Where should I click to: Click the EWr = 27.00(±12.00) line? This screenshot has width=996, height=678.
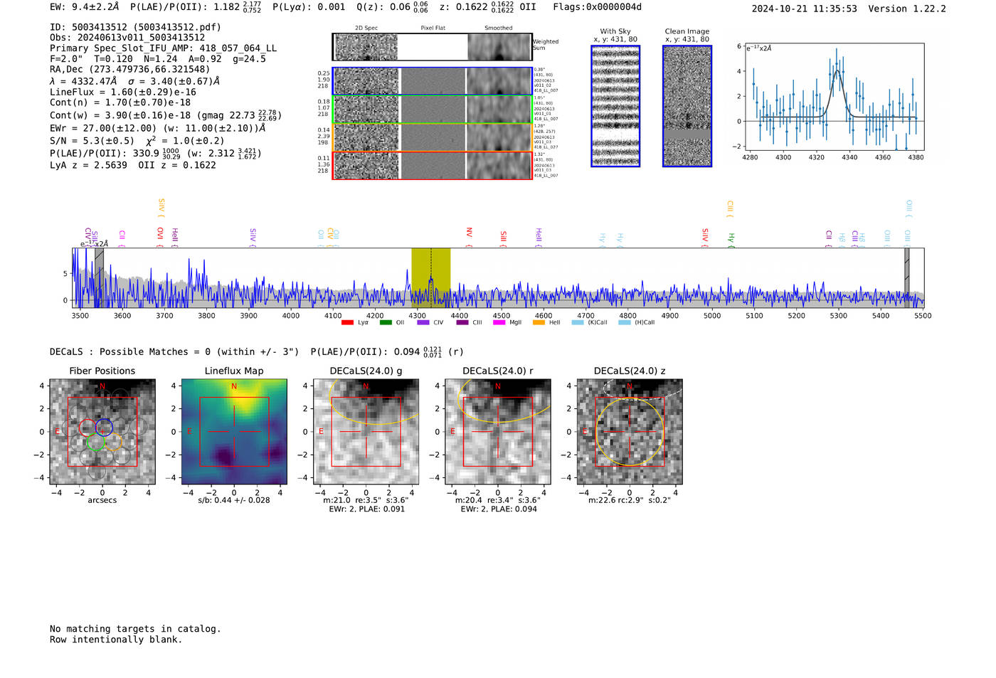(157, 129)
